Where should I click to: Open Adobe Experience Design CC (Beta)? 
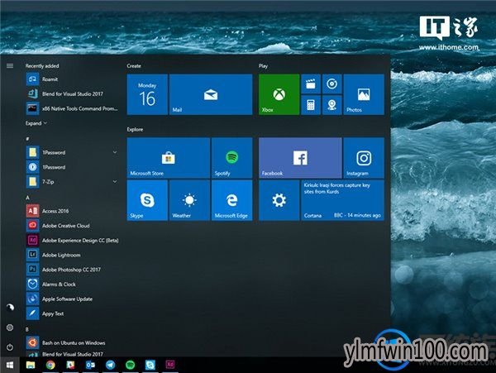pos(72,240)
